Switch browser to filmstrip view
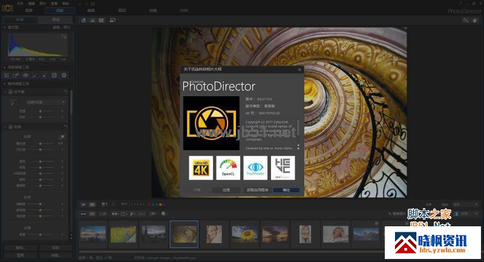Image resolution: width=484 pixels, height=262 pixels. (83, 214)
